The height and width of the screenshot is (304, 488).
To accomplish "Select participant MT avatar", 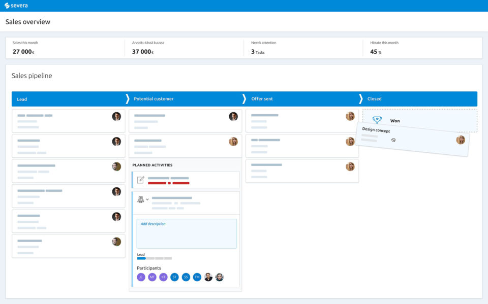I will click(x=152, y=277).
